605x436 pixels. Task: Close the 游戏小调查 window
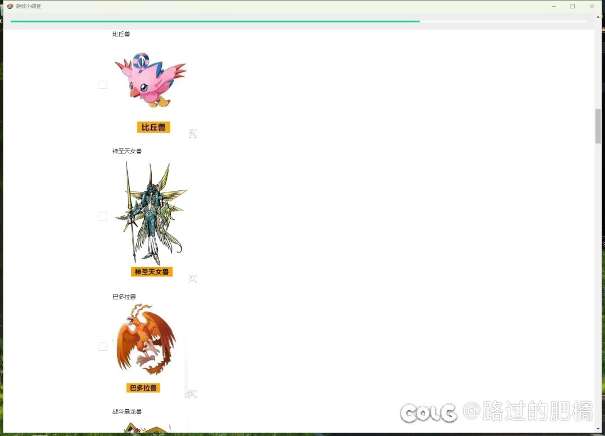coord(592,6)
